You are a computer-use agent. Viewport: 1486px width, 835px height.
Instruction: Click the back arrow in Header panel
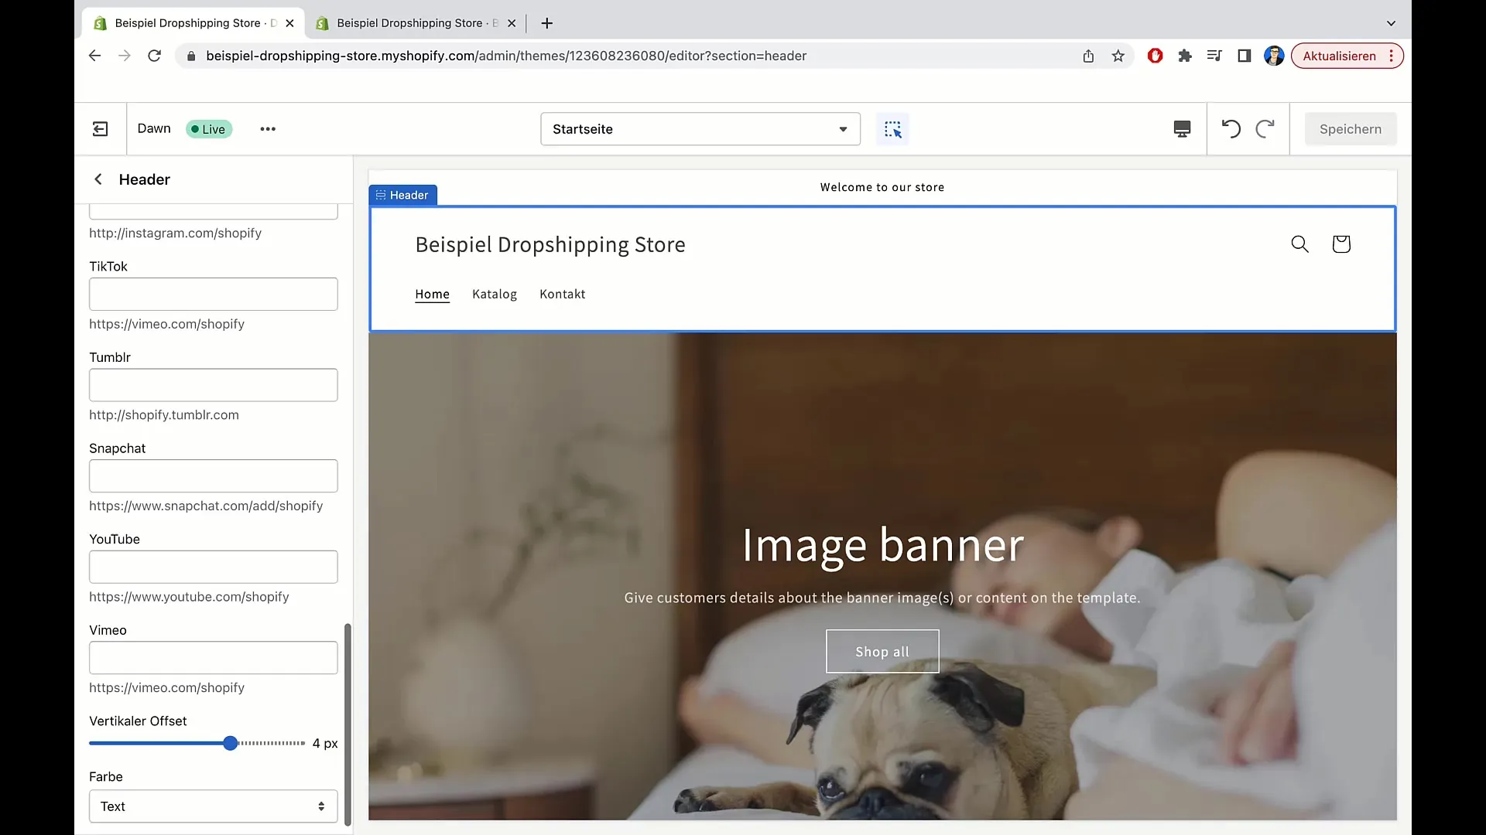click(x=98, y=179)
